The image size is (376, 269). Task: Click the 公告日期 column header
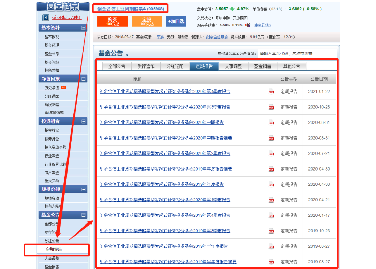pos(319,79)
